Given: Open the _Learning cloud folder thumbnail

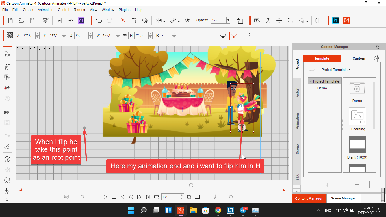Looking at the screenshot, I should pos(357,116).
